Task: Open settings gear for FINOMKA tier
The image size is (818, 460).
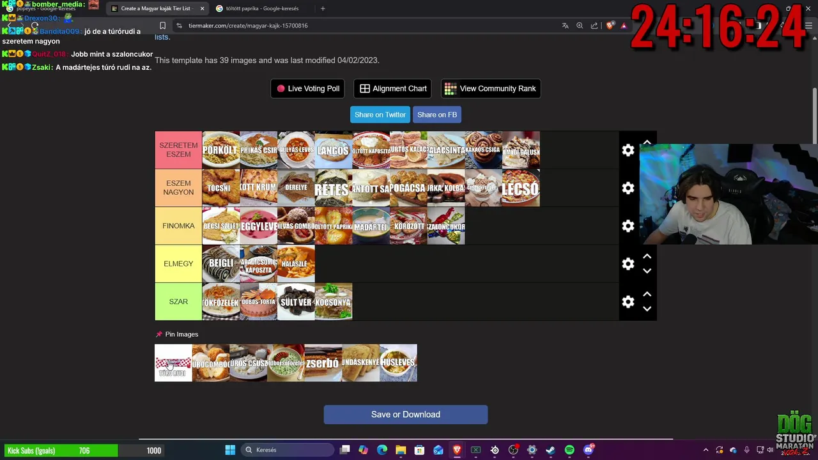Action: (628, 226)
